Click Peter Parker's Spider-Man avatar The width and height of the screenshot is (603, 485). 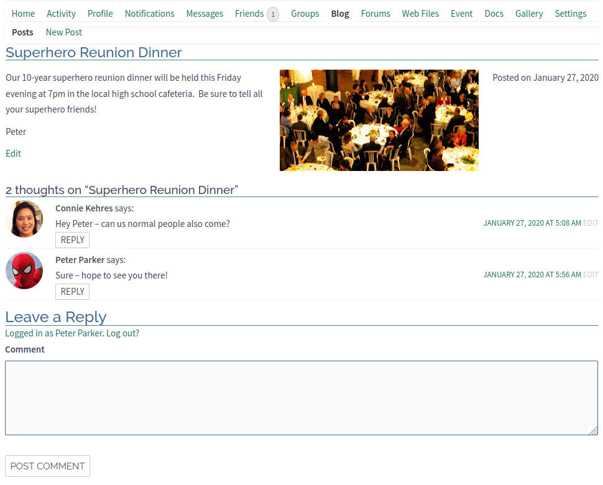click(24, 270)
